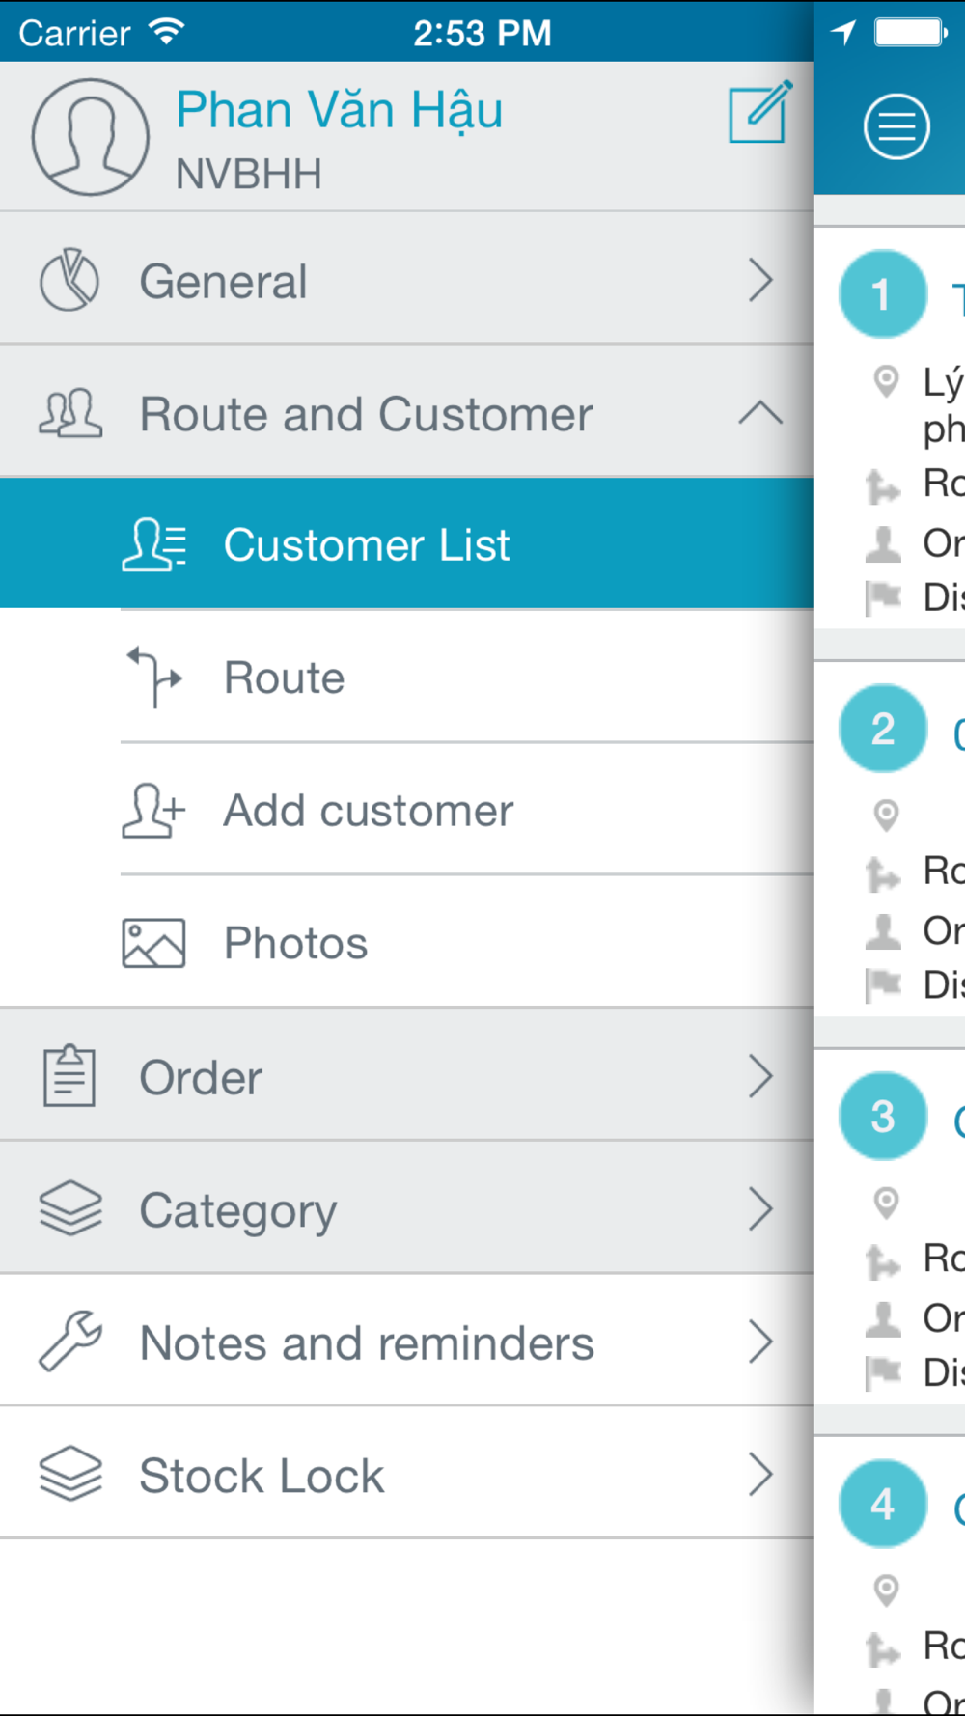The image size is (965, 1716).
Task: Tap the Notes and reminders wrench icon
Action: tap(70, 1342)
